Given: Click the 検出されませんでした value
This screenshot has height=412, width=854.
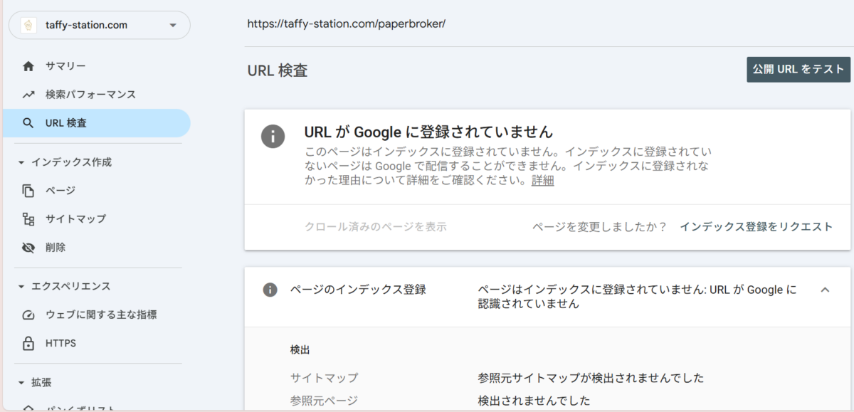Looking at the screenshot, I should pos(534,401).
